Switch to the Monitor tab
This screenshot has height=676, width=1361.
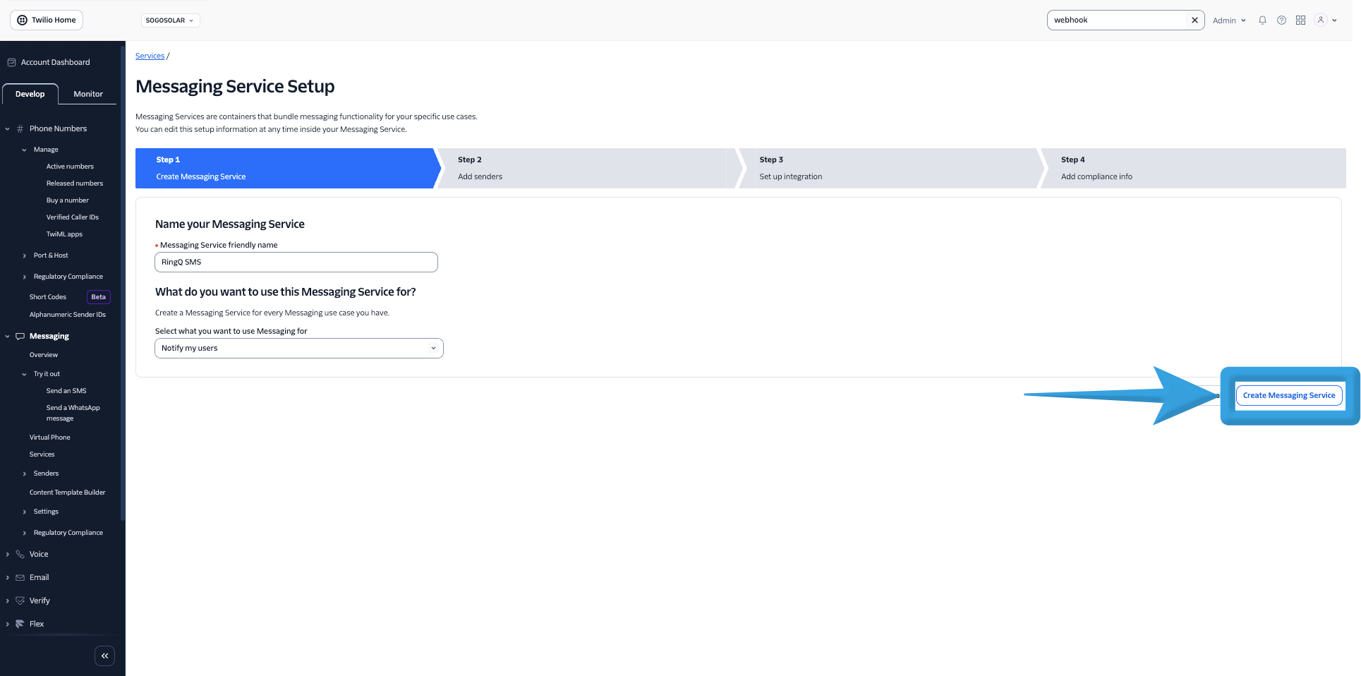87,93
